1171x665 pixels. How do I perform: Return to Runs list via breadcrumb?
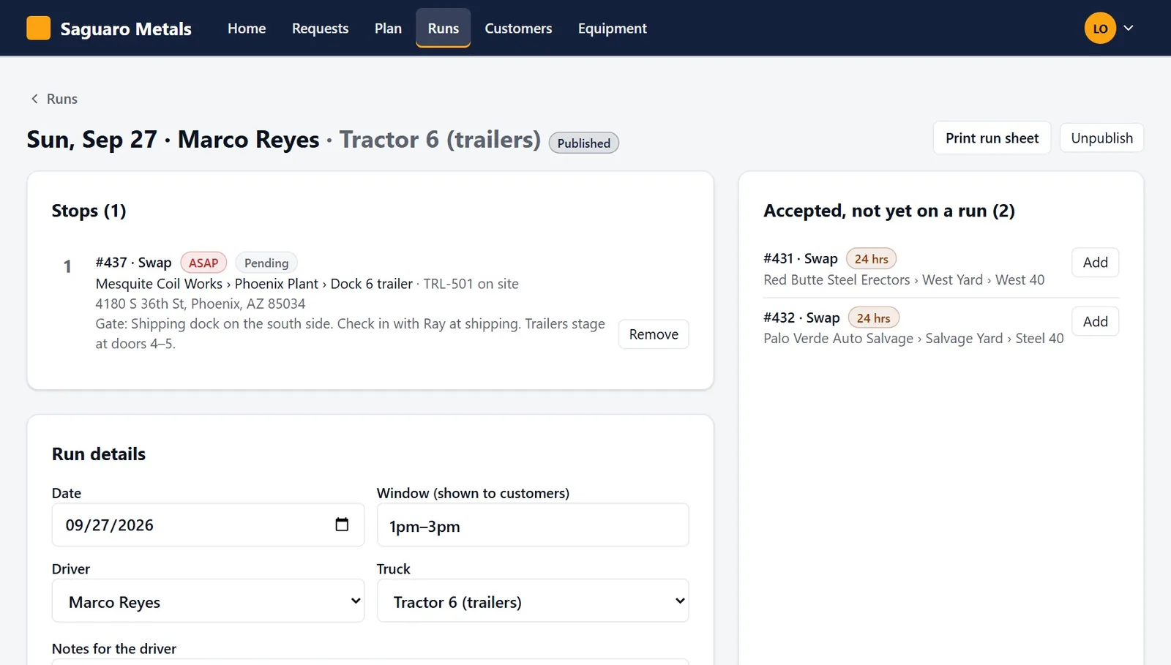(61, 99)
